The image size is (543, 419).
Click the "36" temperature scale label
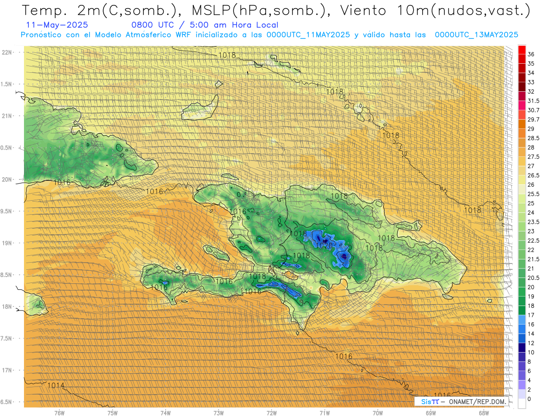click(531, 54)
